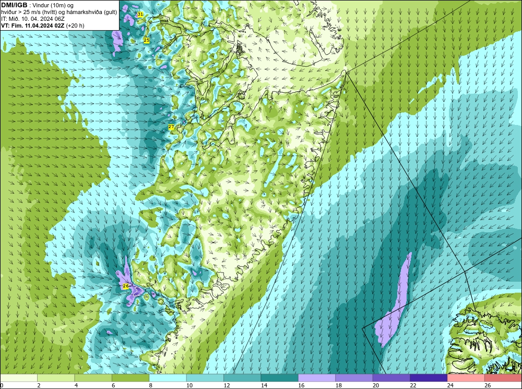Click the yellow gust label 26
The height and width of the screenshot is (389, 522).
[x=125, y=286]
